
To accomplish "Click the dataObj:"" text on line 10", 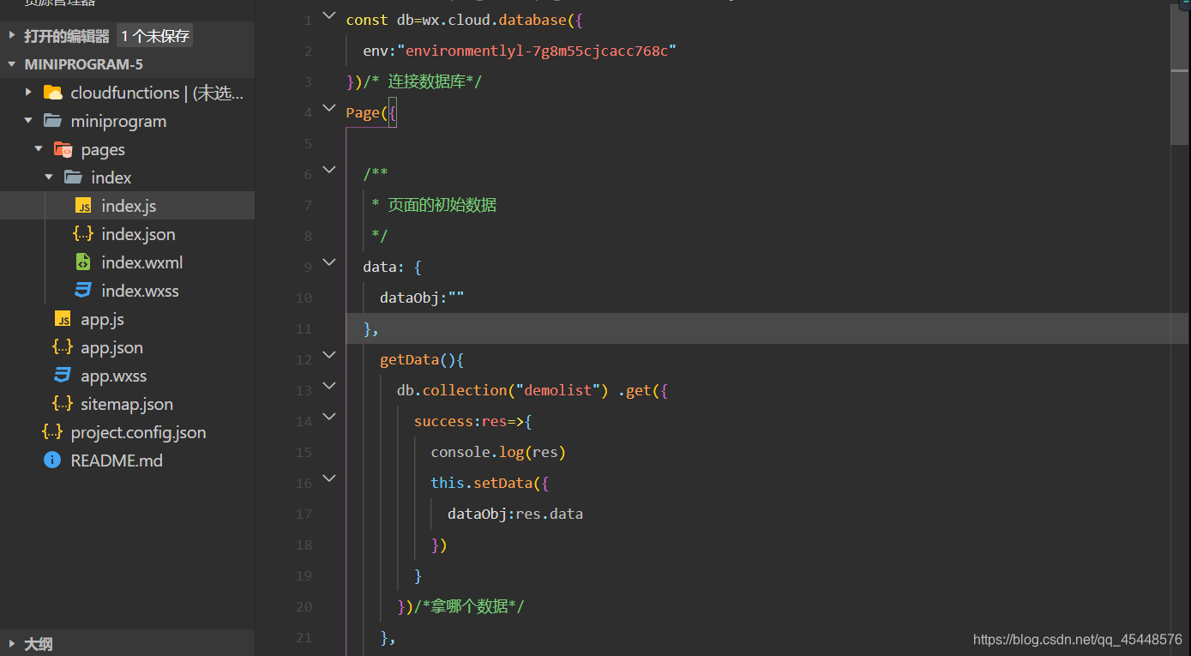I will tap(422, 298).
